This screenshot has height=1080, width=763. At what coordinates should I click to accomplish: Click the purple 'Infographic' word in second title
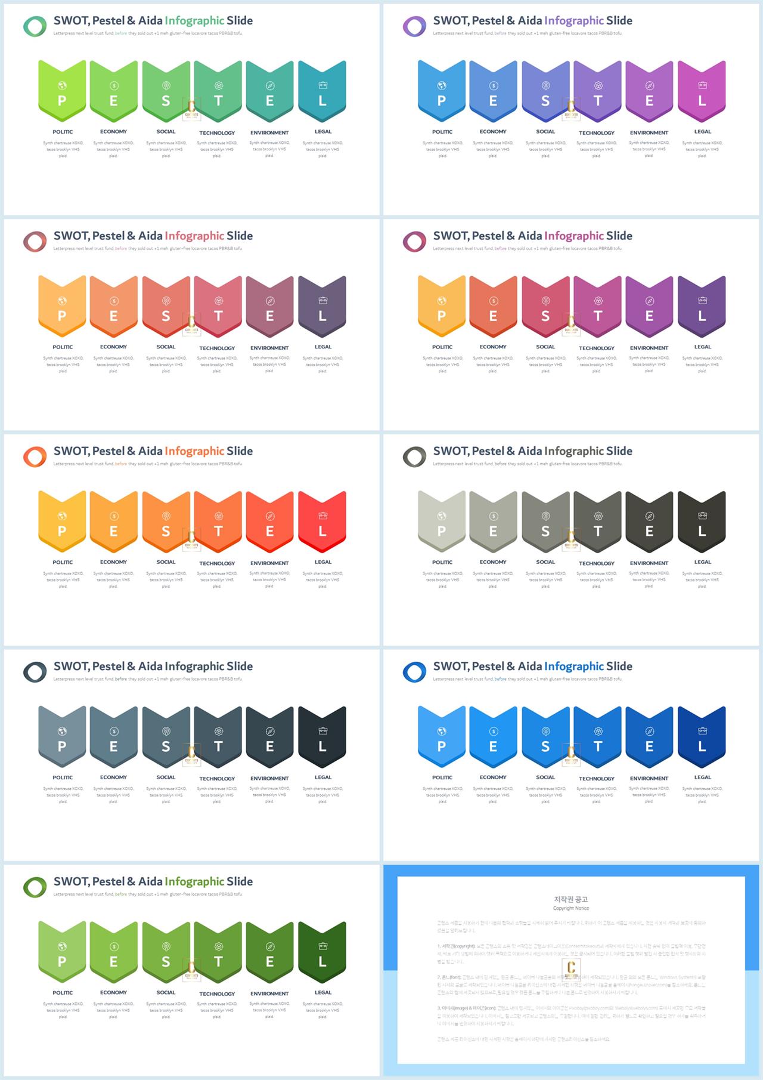[574, 20]
